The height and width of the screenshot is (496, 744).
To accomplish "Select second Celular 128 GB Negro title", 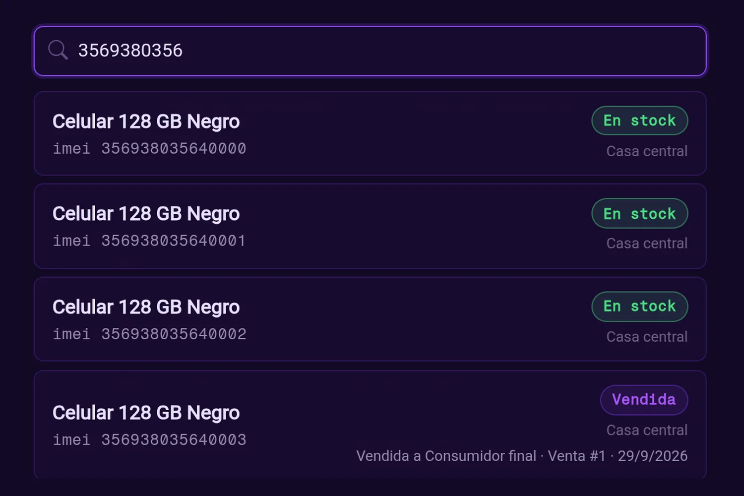I will pyautogui.click(x=146, y=214).
